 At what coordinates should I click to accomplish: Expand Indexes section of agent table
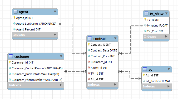pos(55,35)
